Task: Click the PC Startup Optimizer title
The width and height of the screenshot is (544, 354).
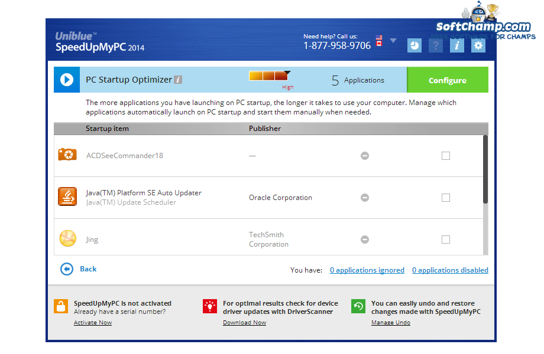Action: point(129,80)
